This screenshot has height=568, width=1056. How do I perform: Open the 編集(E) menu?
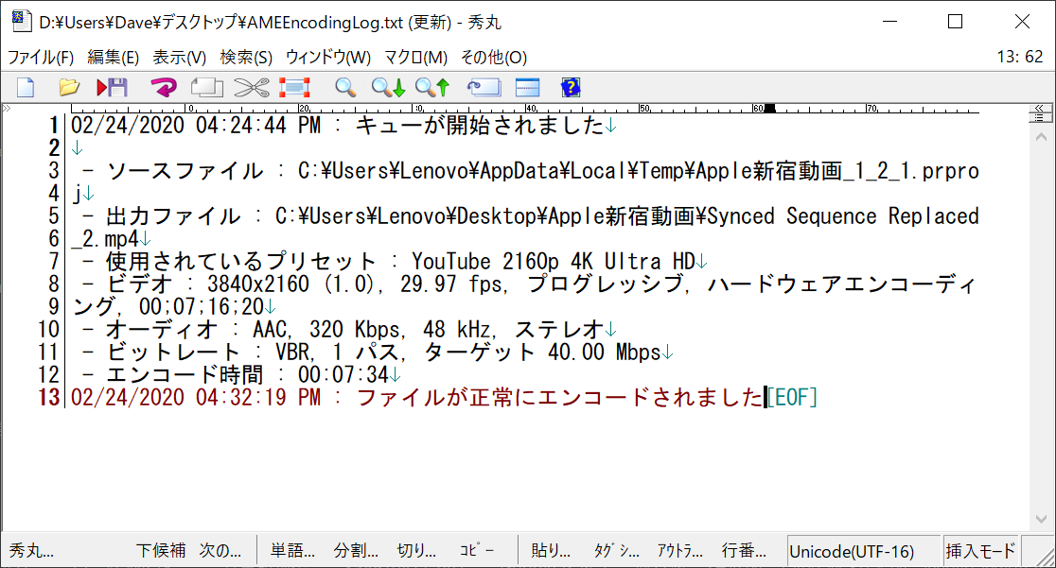click(x=114, y=58)
